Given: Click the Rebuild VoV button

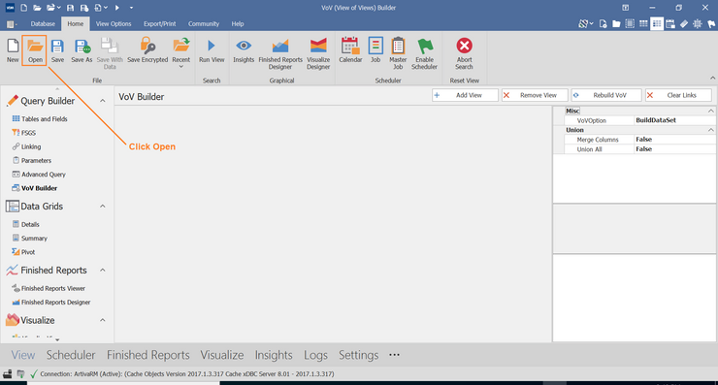Looking at the screenshot, I should click(605, 95).
